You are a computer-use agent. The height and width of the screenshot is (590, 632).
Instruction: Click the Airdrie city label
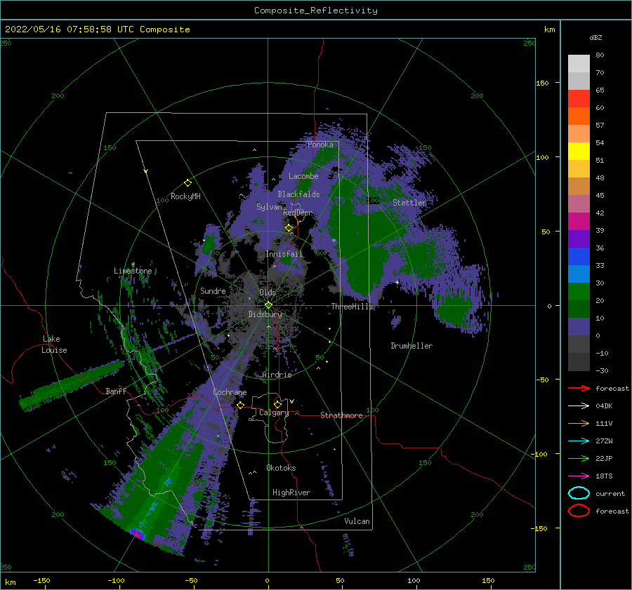277,375
